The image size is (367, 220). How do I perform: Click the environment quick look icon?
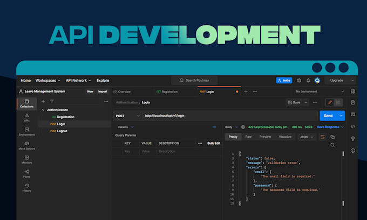click(353, 91)
